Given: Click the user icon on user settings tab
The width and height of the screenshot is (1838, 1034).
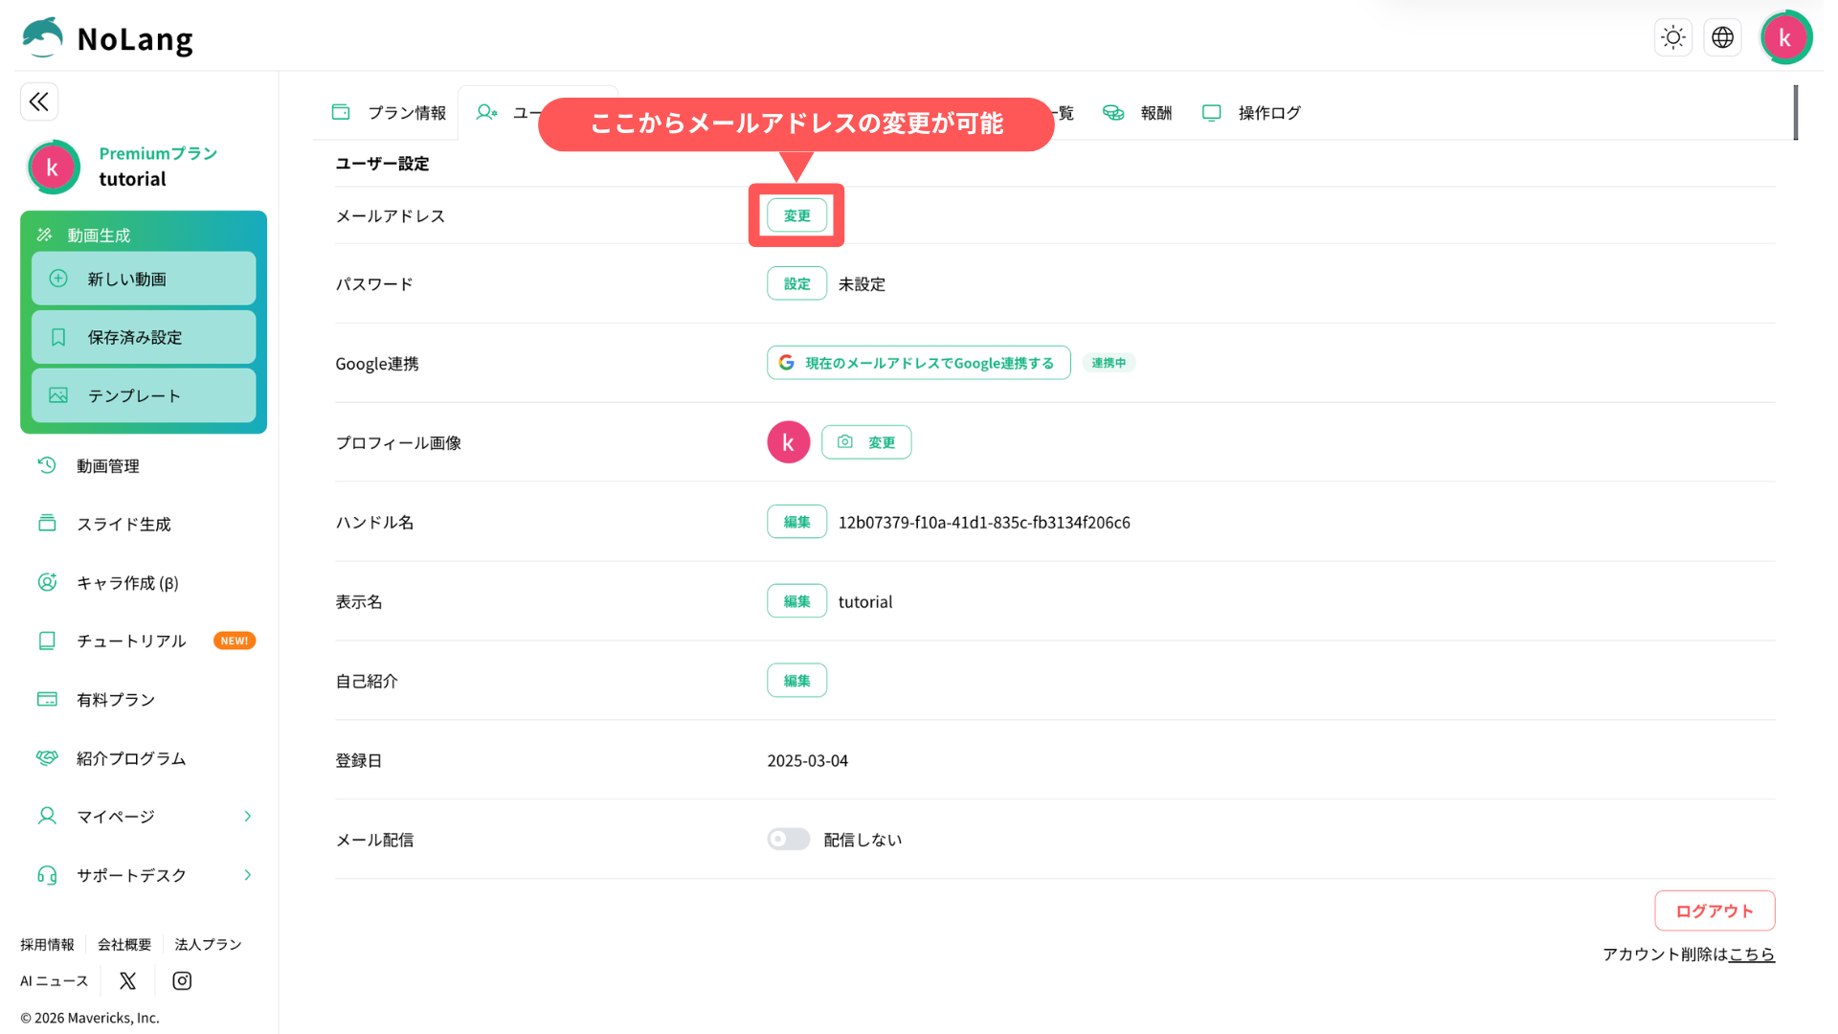Looking at the screenshot, I should tap(486, 113).
